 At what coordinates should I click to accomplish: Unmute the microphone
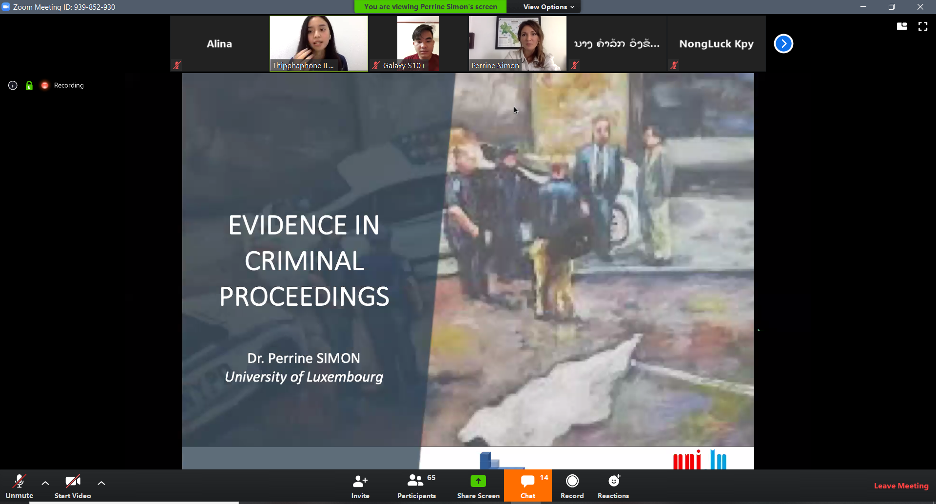coord(19,486)
